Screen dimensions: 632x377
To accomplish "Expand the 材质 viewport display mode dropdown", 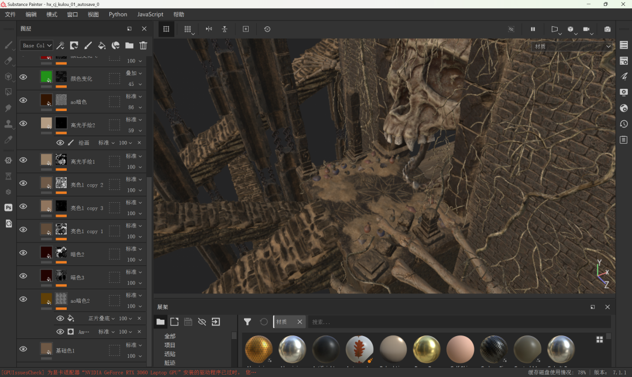I will coord(572,46).
